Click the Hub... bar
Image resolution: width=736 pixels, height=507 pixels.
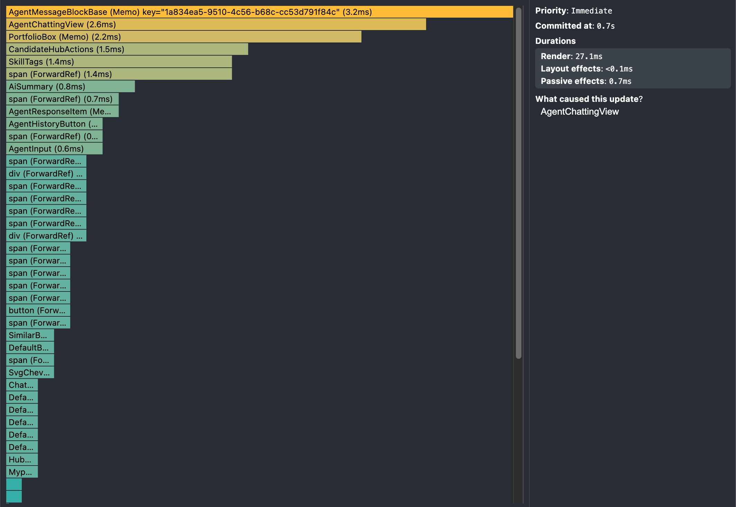click(x=22, y=460)
